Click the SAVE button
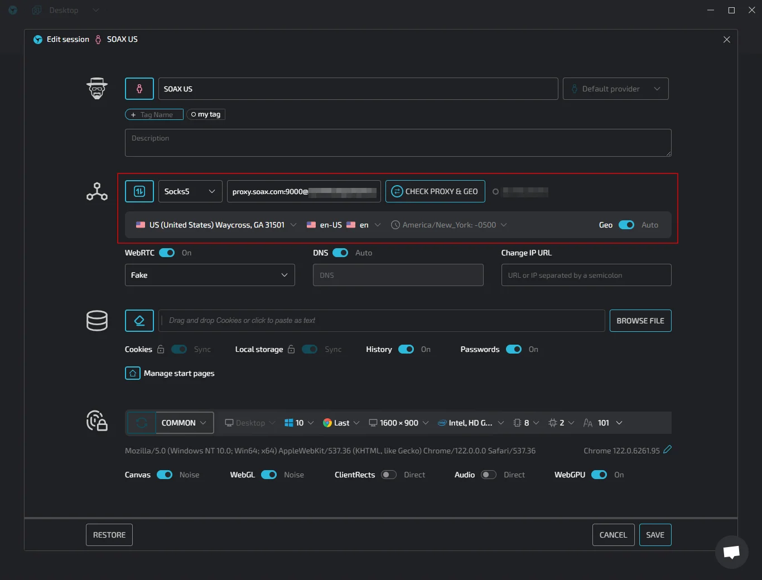This screenshot has width=762, height=580. point(655,535)
